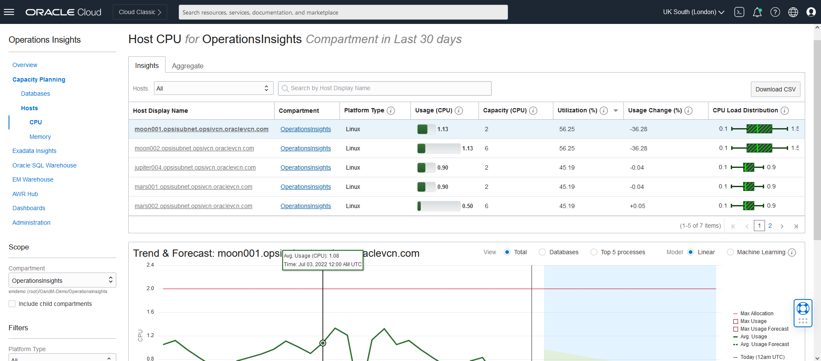Enable Include child compartments checkbox
821x361 pixels.
pos(12,304)
